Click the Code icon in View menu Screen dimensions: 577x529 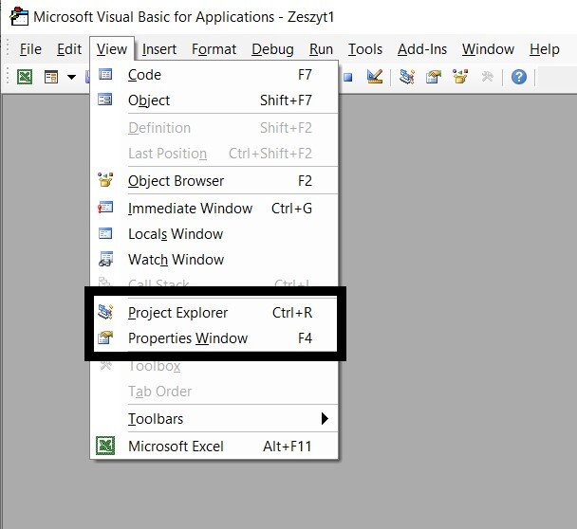tap(105, 74)
